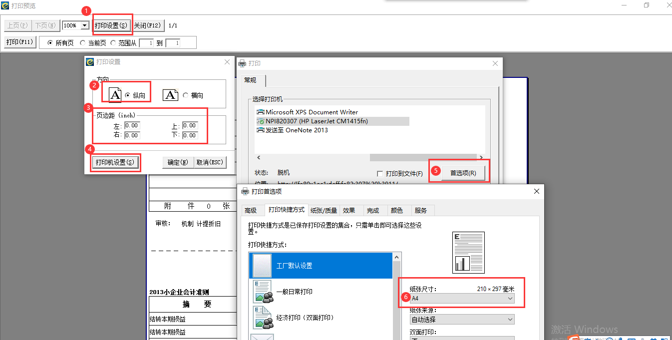
Task: Click 取消(ESC) in 打印设置 dialog
Action: click(210, 162)
